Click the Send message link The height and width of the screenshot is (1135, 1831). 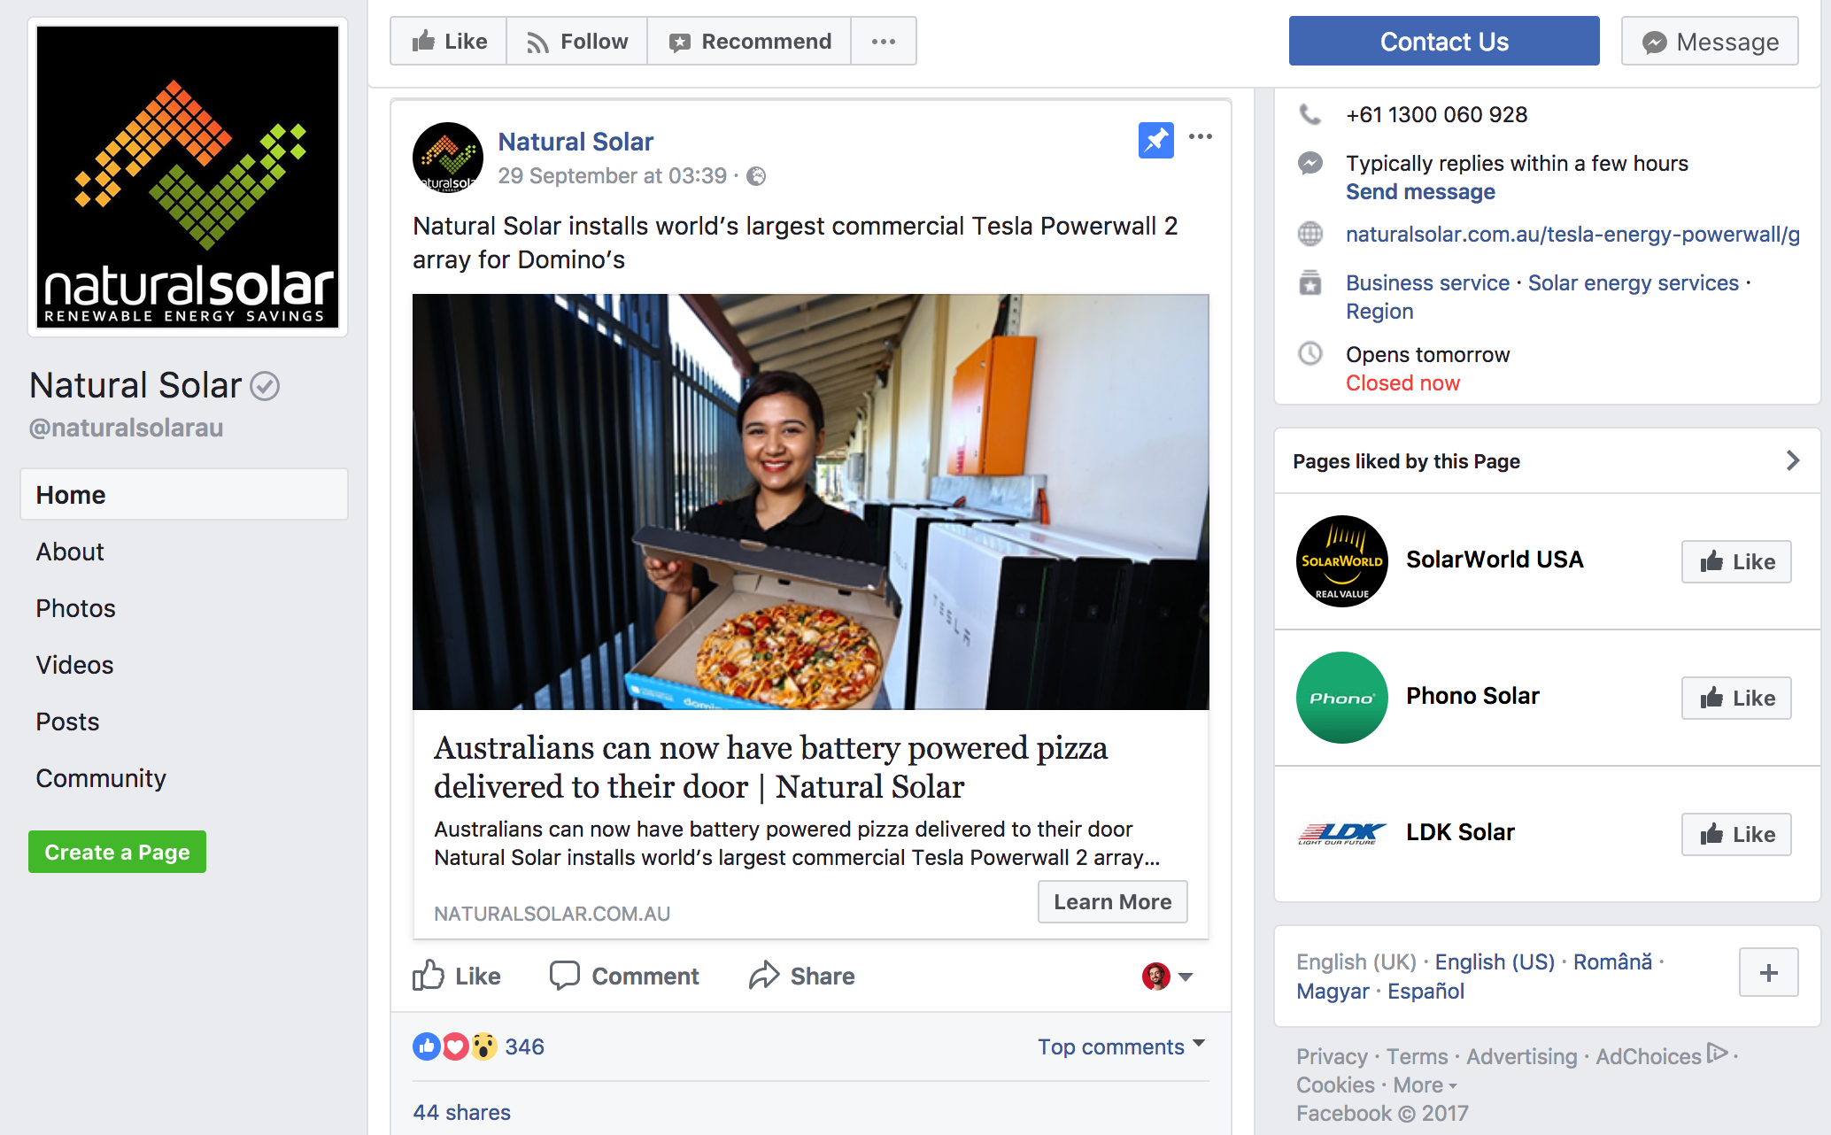[x=1420, y=192]
